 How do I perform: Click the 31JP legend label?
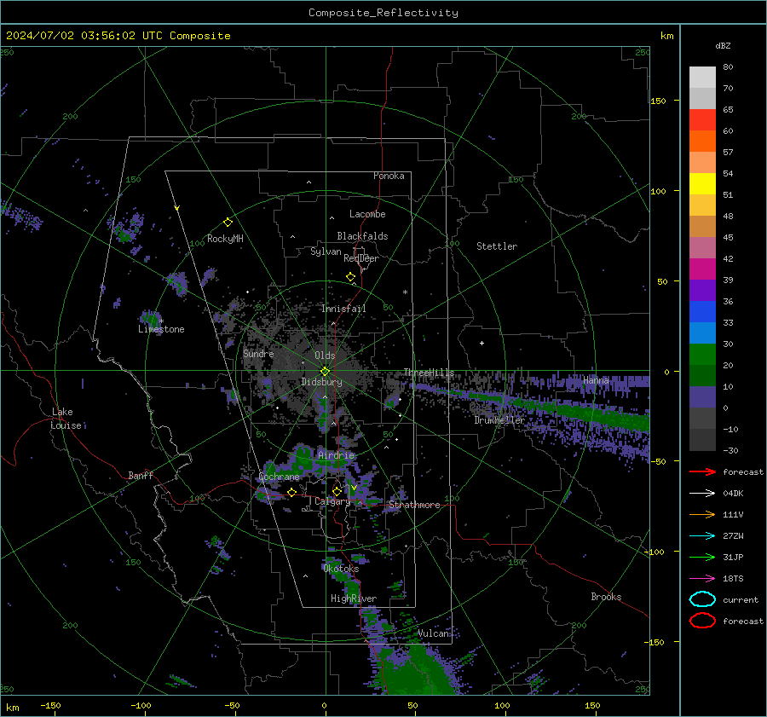tap(733, 557)
